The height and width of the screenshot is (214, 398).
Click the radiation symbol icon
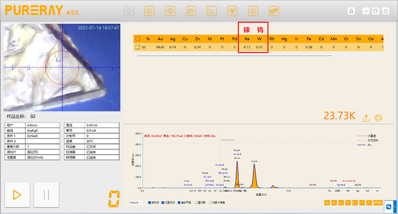pos(232,11)
